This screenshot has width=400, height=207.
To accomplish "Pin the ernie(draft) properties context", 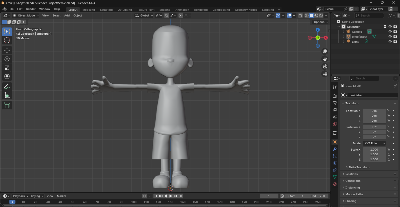I will tap(395, 86).
